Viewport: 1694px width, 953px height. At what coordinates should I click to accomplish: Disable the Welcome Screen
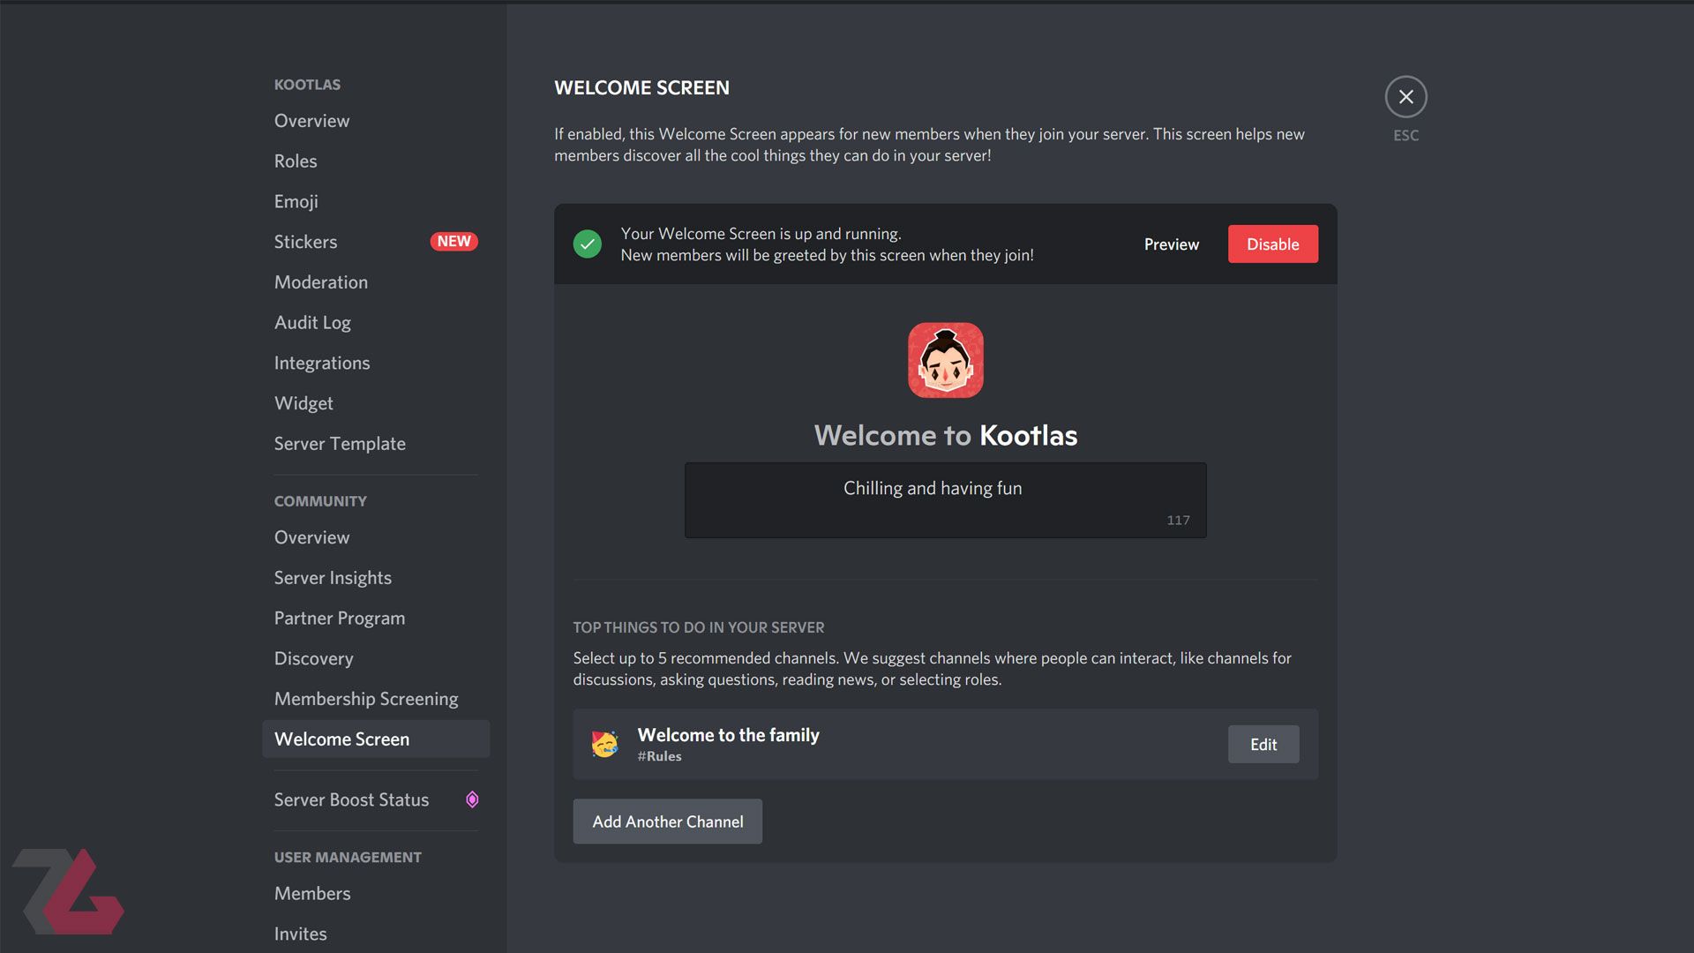[x=1273, y=244]
